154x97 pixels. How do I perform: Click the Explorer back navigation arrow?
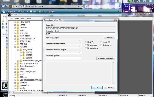pyautogui.click(x=3, y=6)
